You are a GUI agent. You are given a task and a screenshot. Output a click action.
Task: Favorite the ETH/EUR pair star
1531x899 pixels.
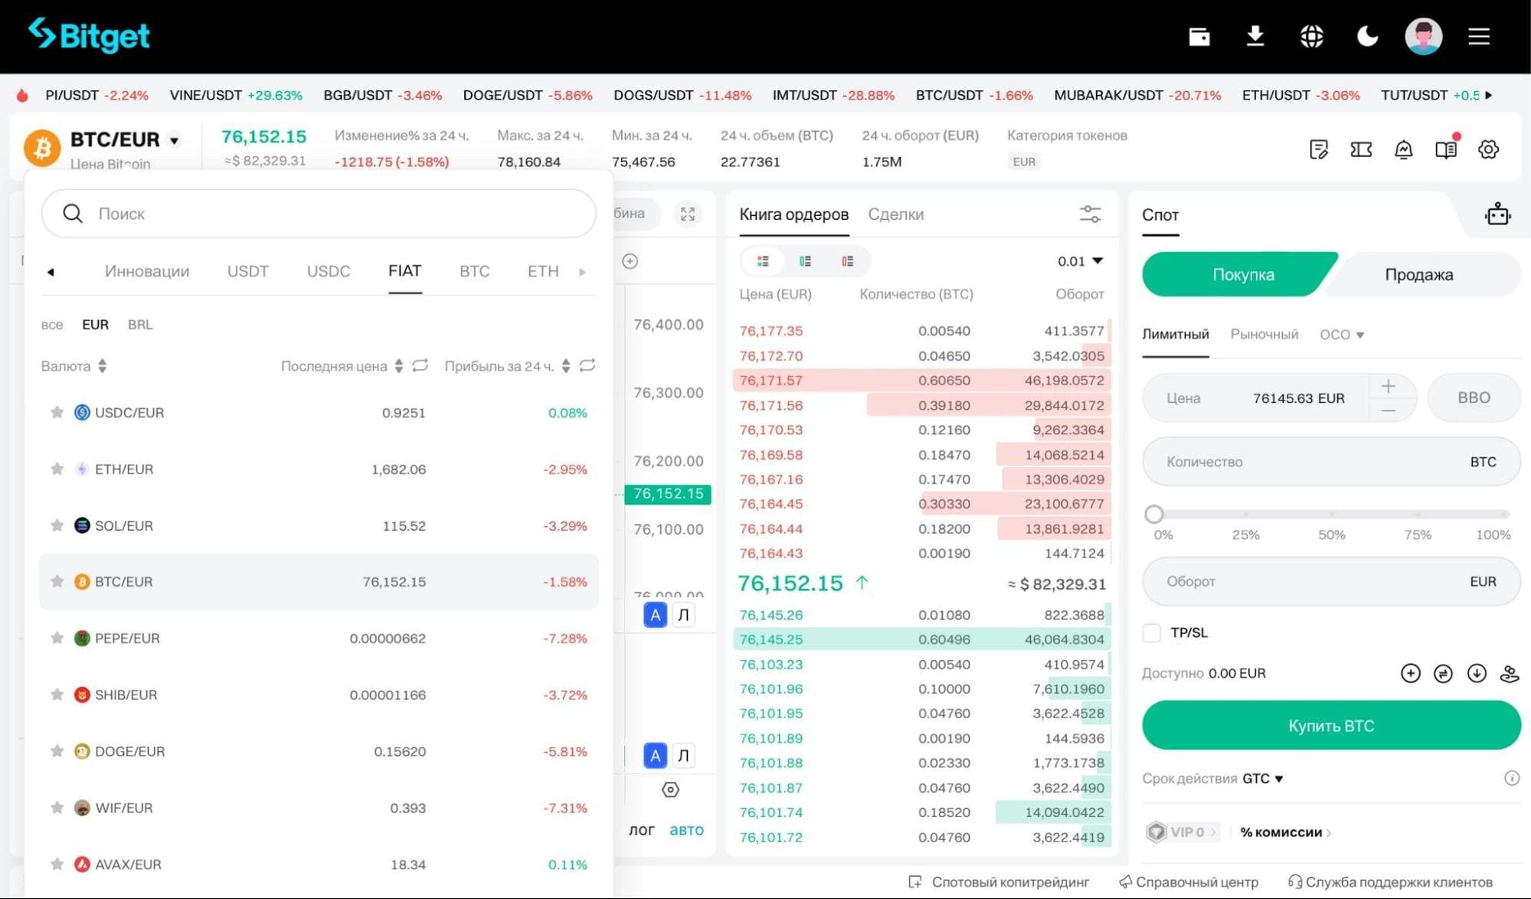[x=57, y=469]
